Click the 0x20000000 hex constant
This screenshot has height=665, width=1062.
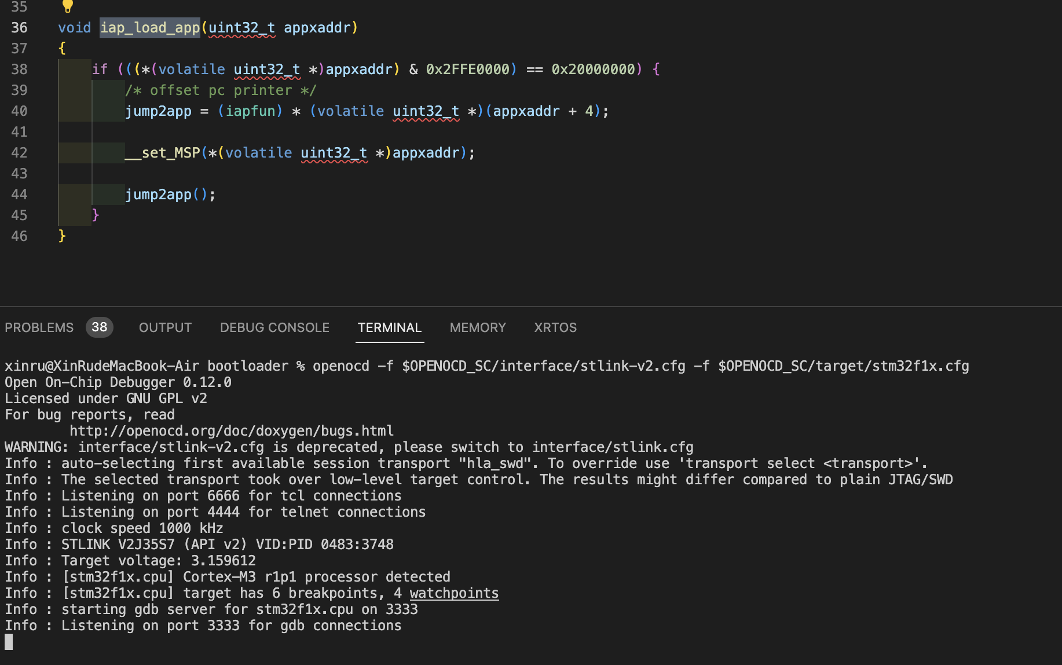coord(593,70)
